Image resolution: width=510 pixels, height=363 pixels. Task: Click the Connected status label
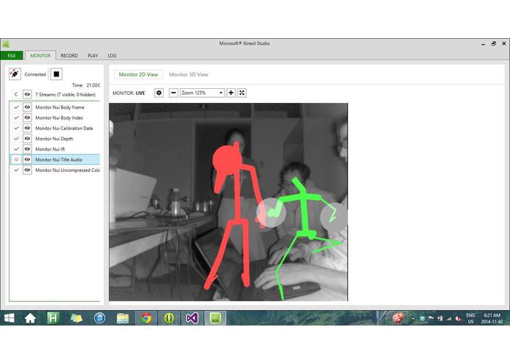35,74
